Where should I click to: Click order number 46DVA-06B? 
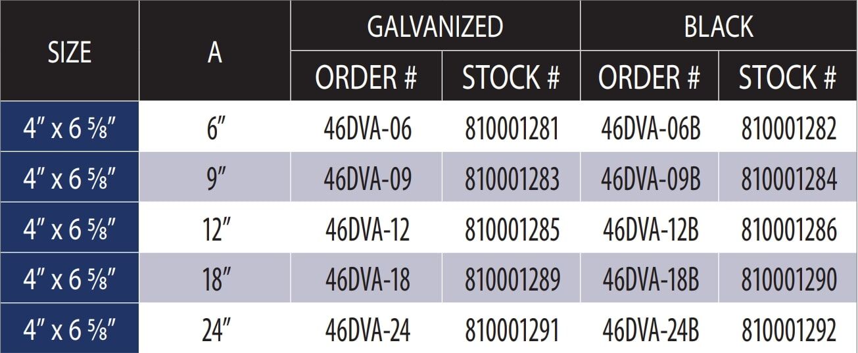tap(650, 129)
